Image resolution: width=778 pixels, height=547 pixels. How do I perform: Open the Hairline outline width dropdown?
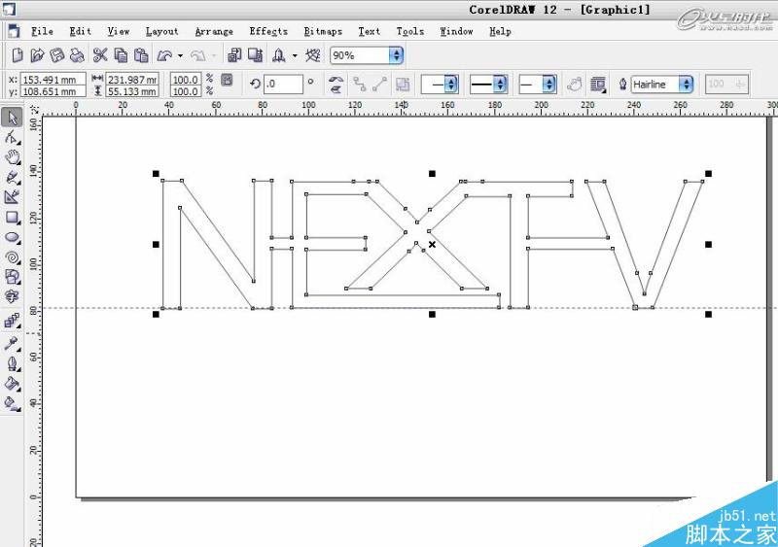pos(686,85)
